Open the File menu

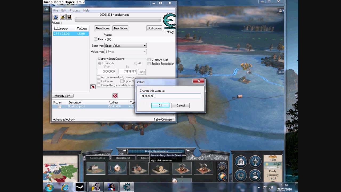point(56,10)
